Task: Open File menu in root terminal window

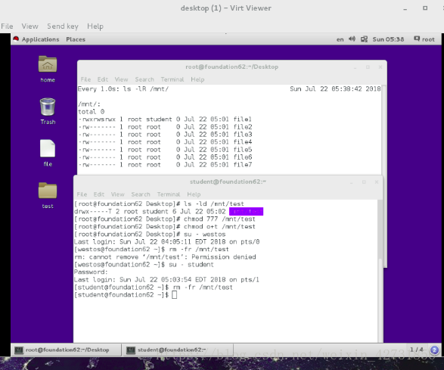Action: pos(85,79)
